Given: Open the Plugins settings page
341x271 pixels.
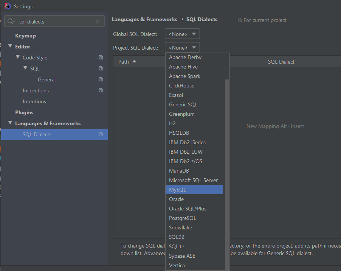Looking at the screenshot, I should click(x=24, y=112).
